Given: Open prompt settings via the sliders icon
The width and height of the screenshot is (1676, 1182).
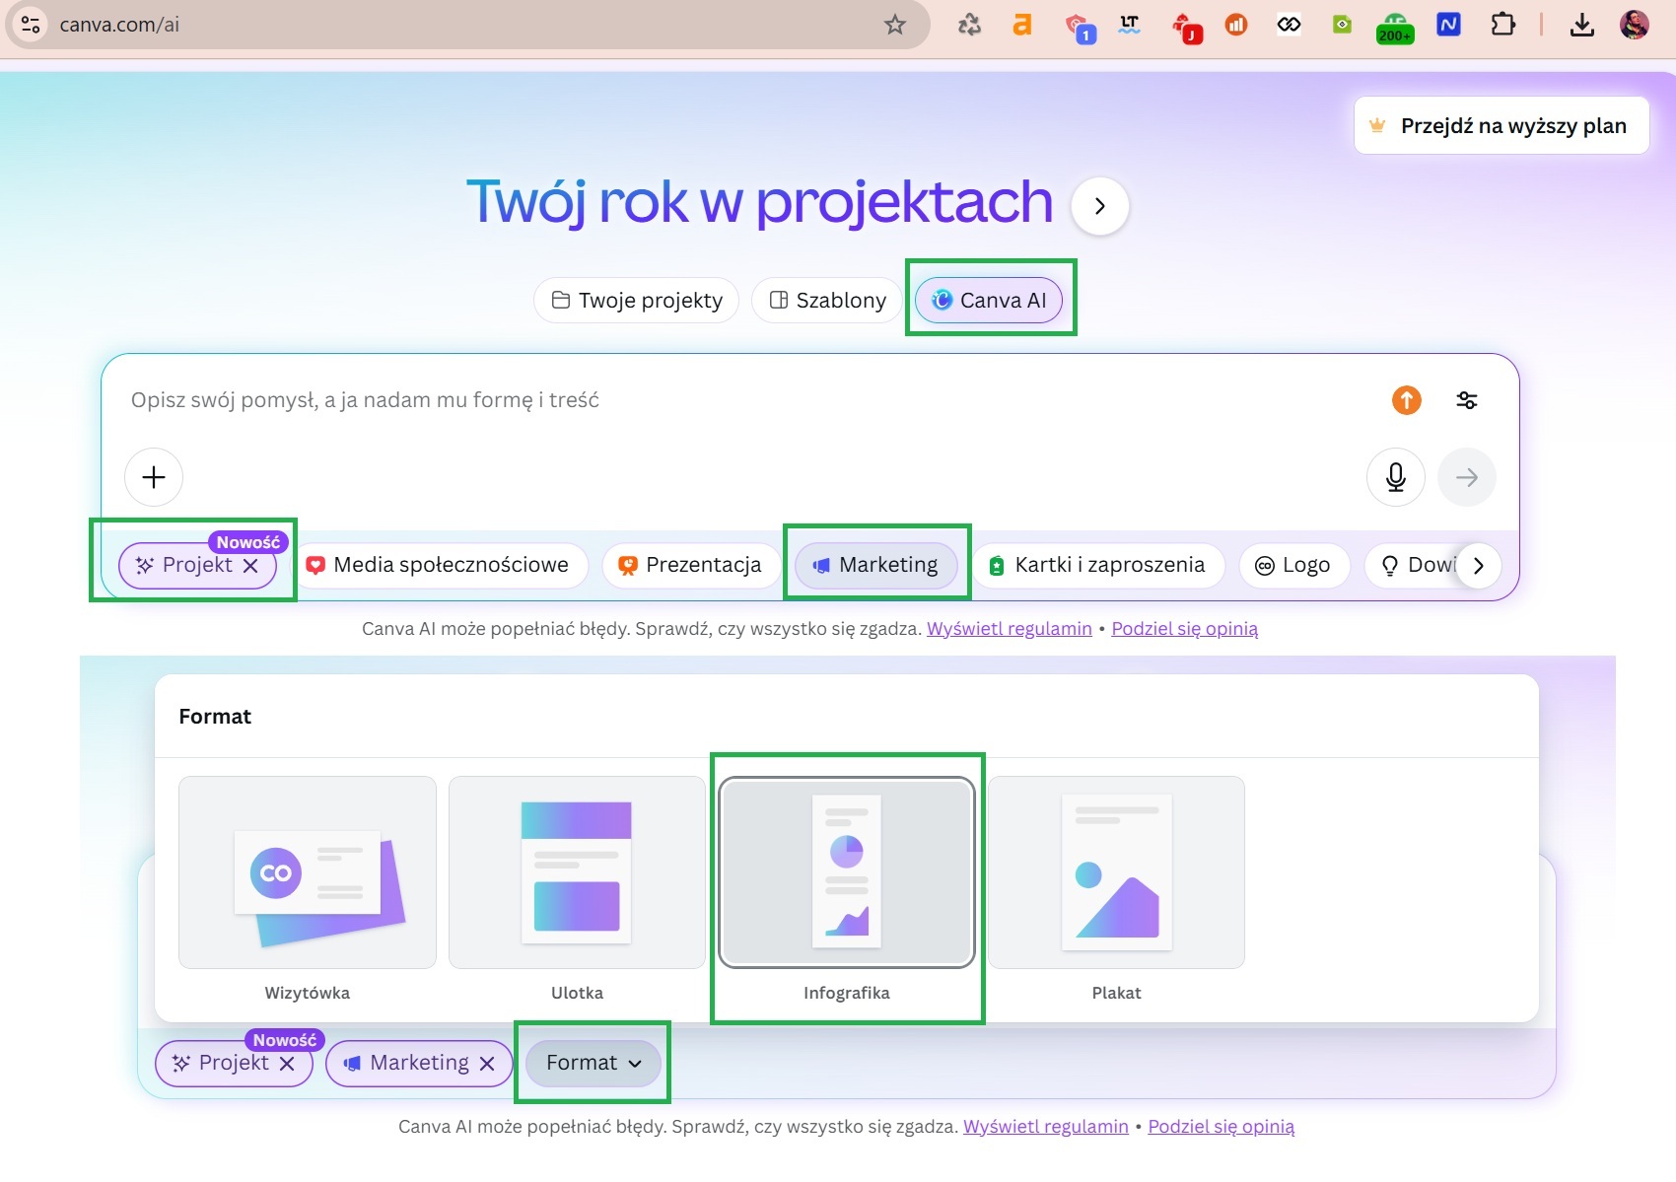Looking at the screenshot, I should pos(1467,400).
